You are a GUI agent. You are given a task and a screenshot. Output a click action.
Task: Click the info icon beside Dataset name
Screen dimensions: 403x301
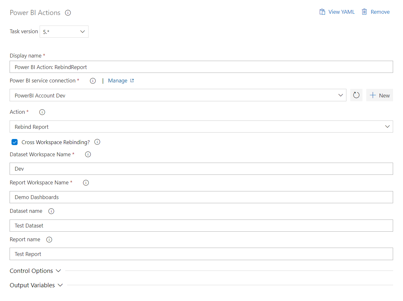[51, 211]
